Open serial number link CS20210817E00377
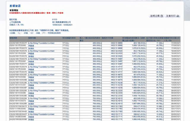The height and width of the screenshot is (121, 190). pos(18,43)
